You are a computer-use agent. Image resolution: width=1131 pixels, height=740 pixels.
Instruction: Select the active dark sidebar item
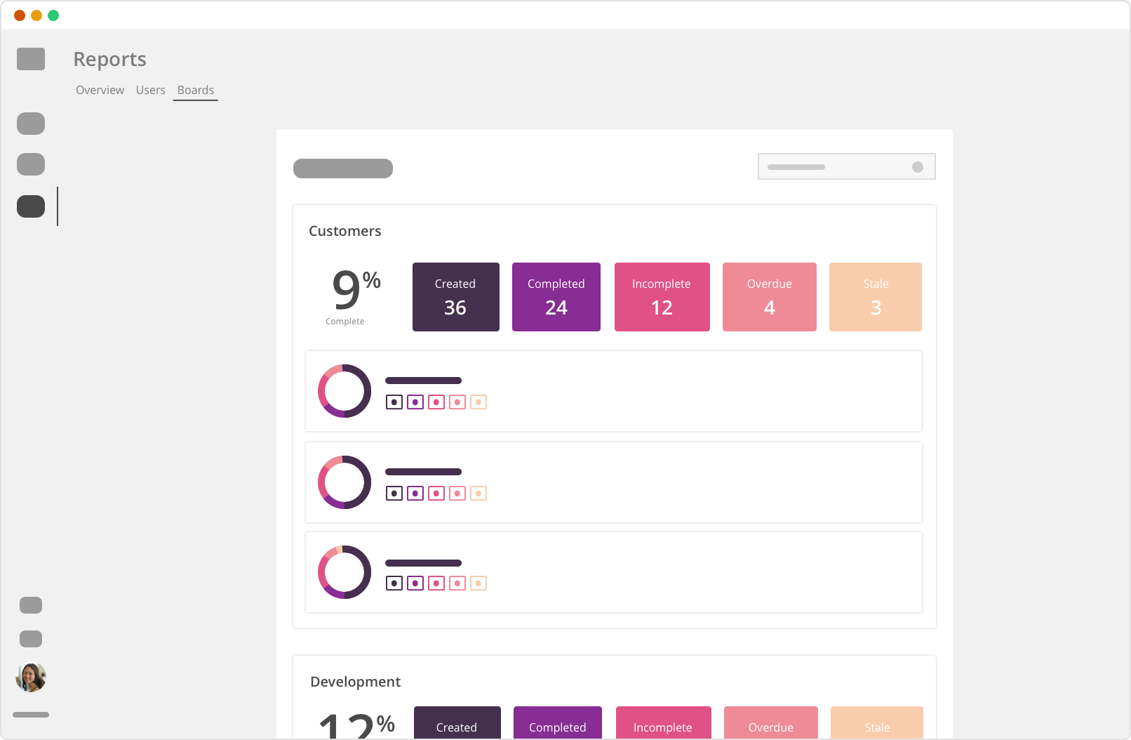[31, 206]
